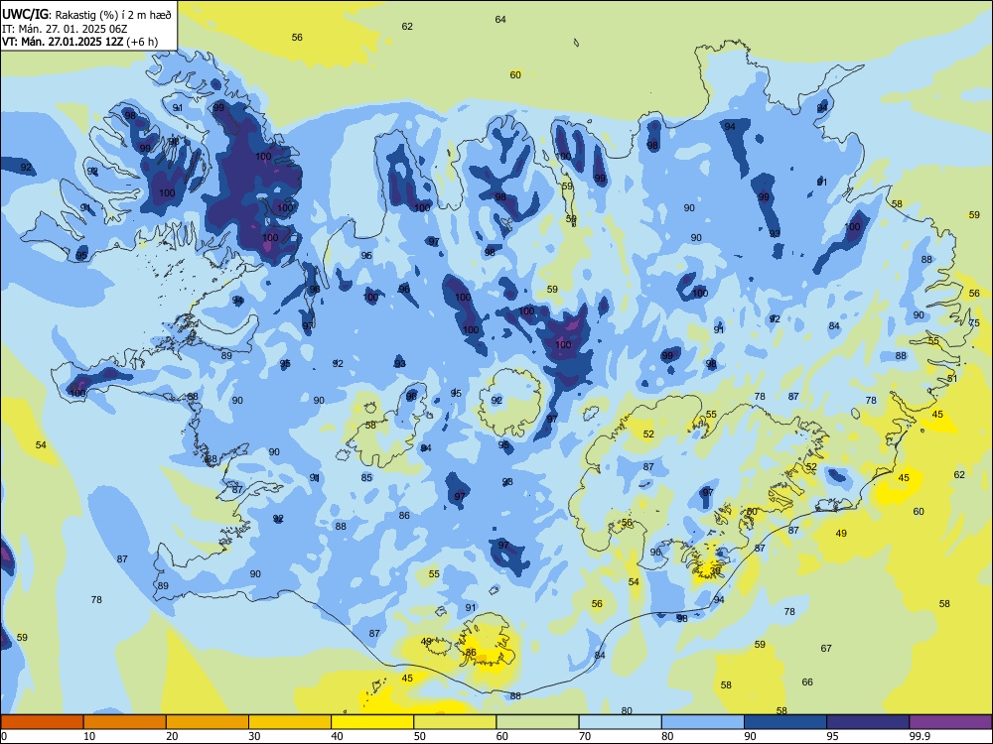Viewport: 993px width, 744px height.
Task: Click the legend tick label '70'
Action: click(x=585, y=736)
